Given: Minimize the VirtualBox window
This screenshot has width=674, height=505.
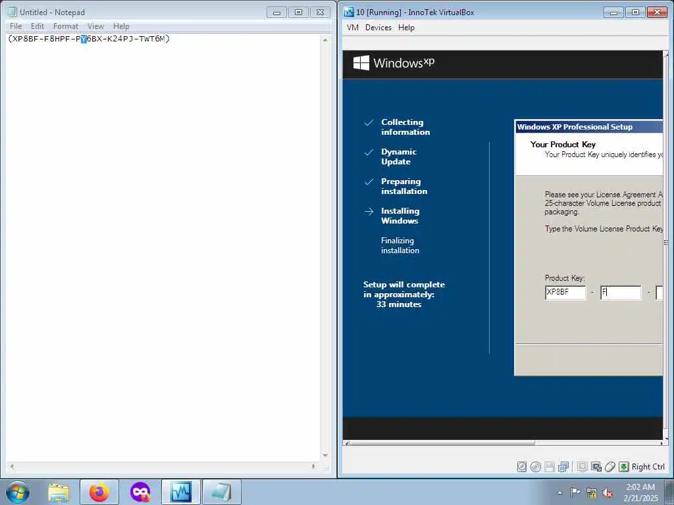Looking at the screenshot, I should (x=613, y=12).
